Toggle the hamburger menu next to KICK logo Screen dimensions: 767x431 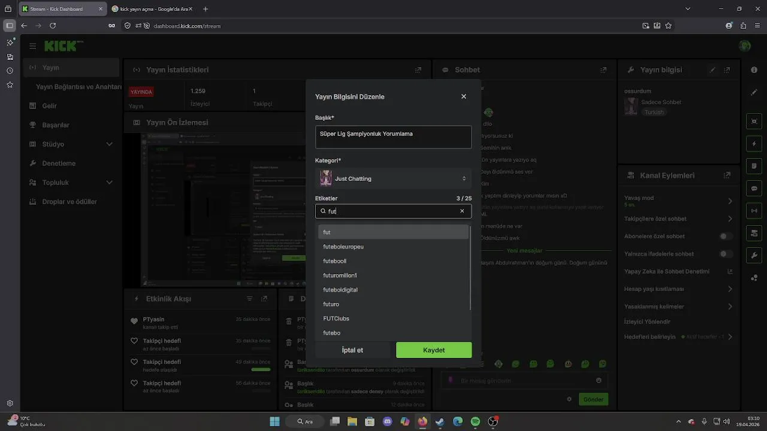tap(32, 46)
